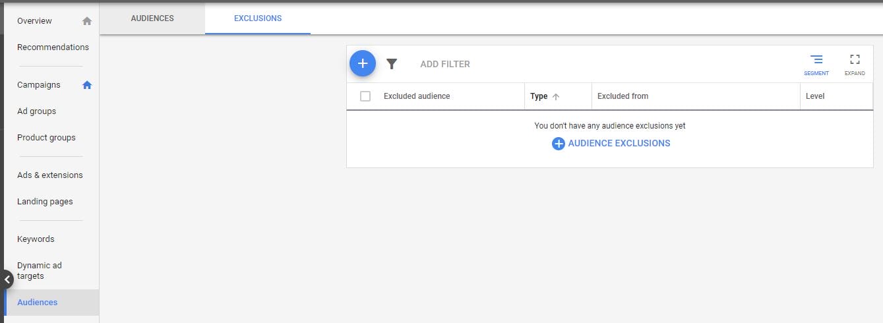Screen dimensions: 883x323
Task: Click the Type column header
Action: click(x=539, y=96)
